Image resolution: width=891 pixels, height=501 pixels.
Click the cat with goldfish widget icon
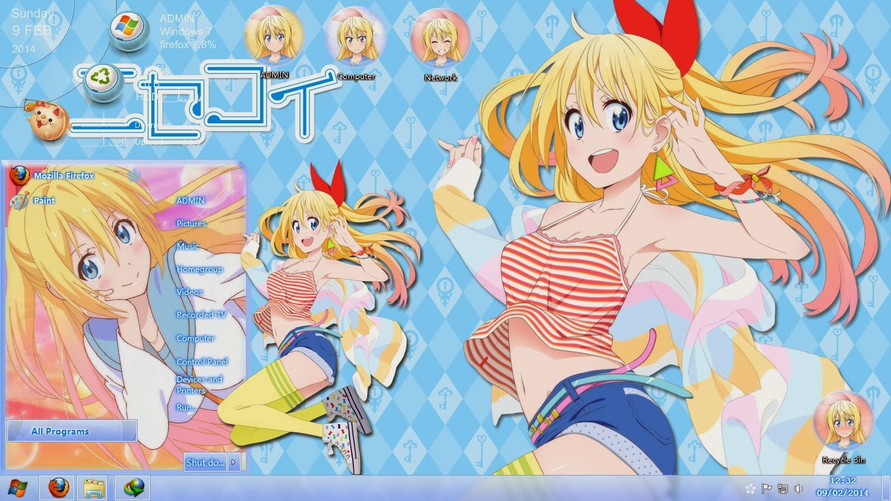coord(48,119)
